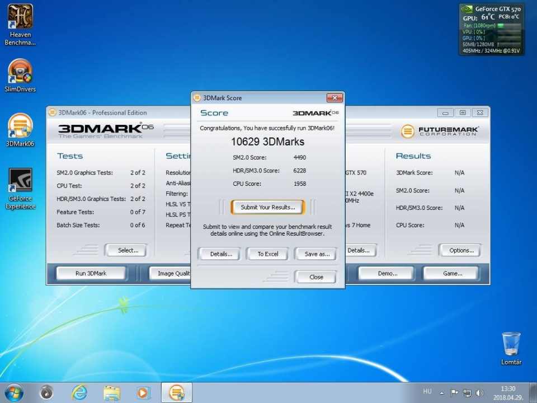Viewport: 537px width, 403px height.
Task: Open the Lomtár recycle bin
Action: pos(511,348)
